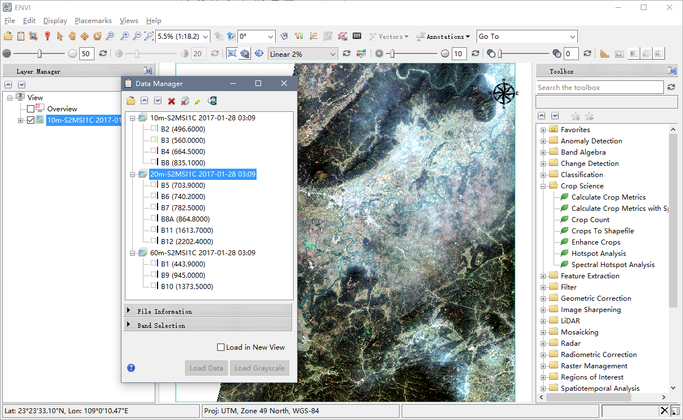This screenshot has height=420, width=683.
Task: Open the Linear 2% stretch dropdown
Action: coord(333,54)
